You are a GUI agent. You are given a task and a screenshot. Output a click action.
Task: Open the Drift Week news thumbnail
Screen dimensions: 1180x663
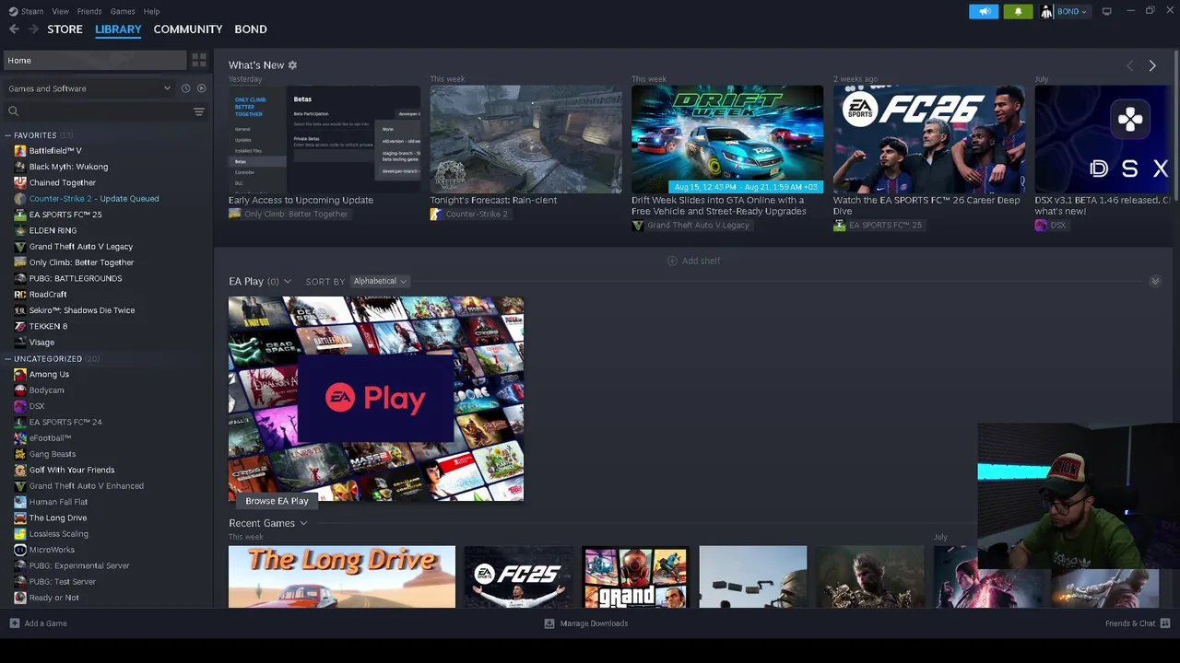click(x=727, y=139)
